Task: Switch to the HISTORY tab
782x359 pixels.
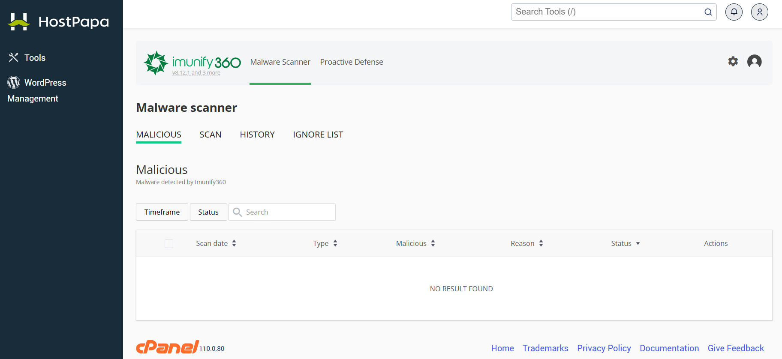Action: (x=257, y=135)
